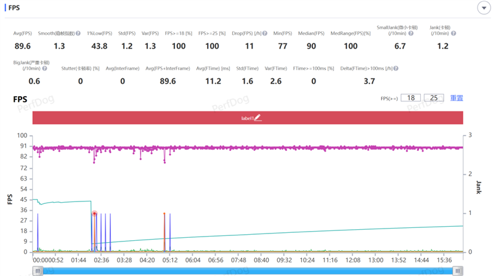Select the red label1 segment bar
The height and width of the screenshot is (276, 493).
[154, 117]
